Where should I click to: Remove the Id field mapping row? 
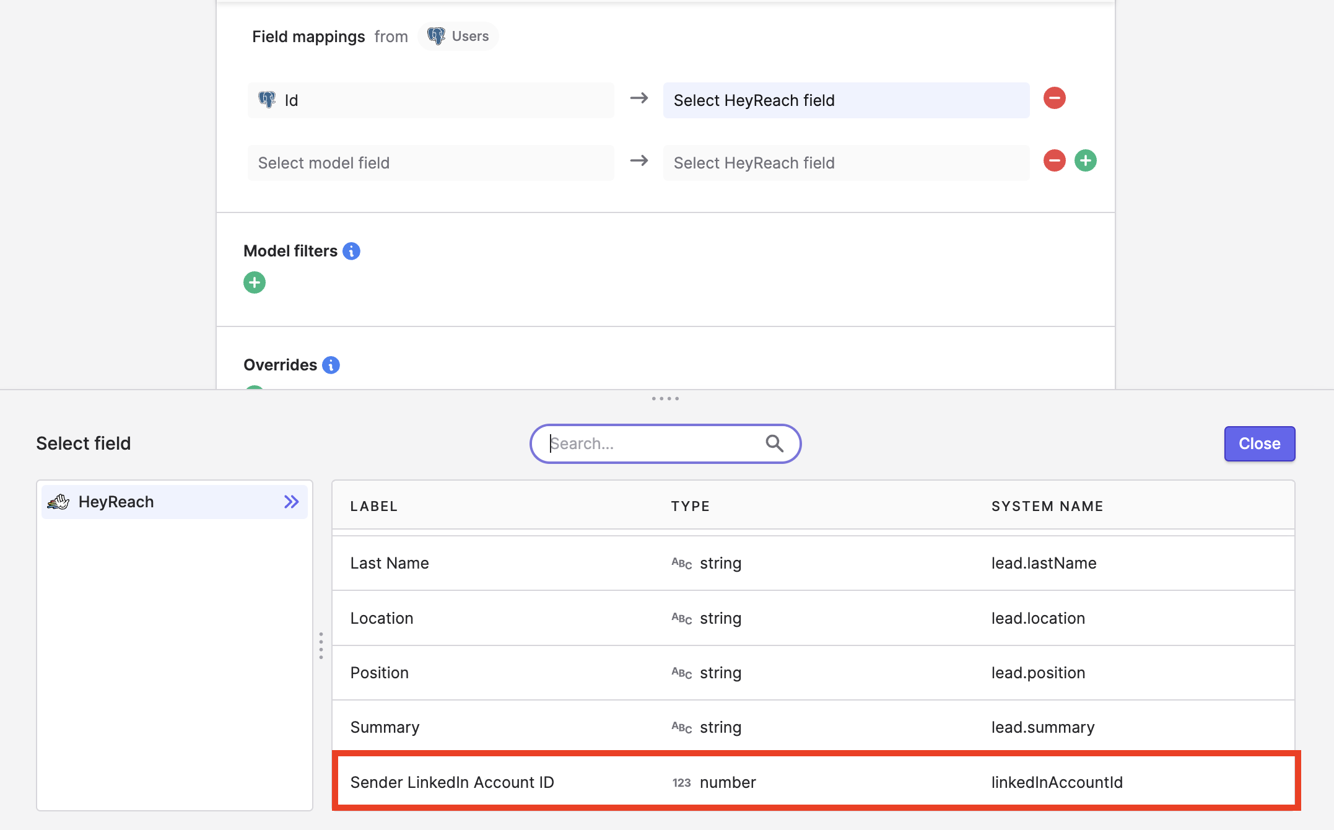pyautogui.click(x=1054, y=98)
